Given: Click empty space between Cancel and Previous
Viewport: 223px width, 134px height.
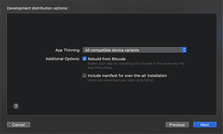Looking at the screenshot, I should coord(98,125).
